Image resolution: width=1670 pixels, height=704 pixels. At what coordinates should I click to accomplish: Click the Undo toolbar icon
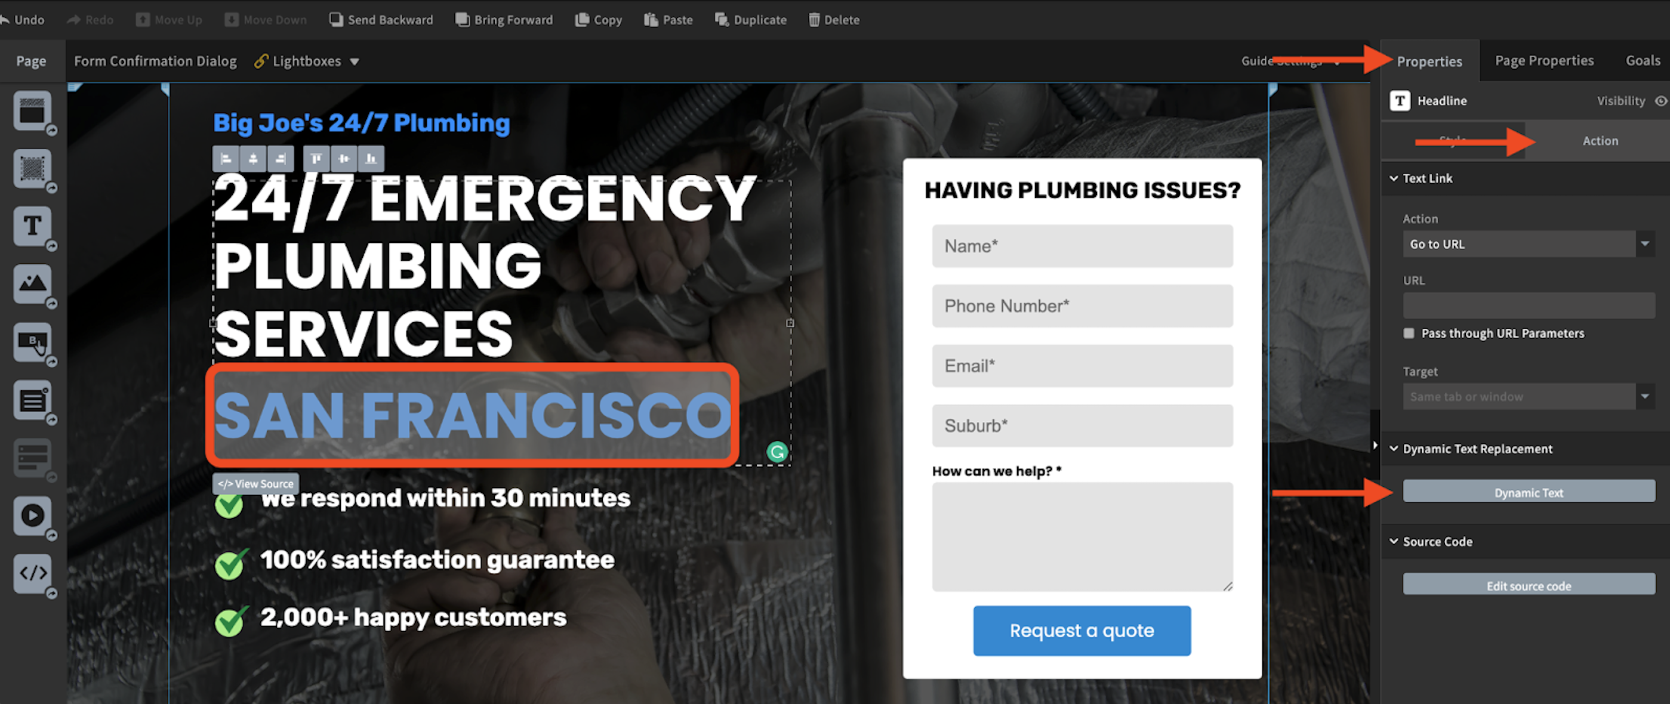pyautogui.click(x=29, y=18)
